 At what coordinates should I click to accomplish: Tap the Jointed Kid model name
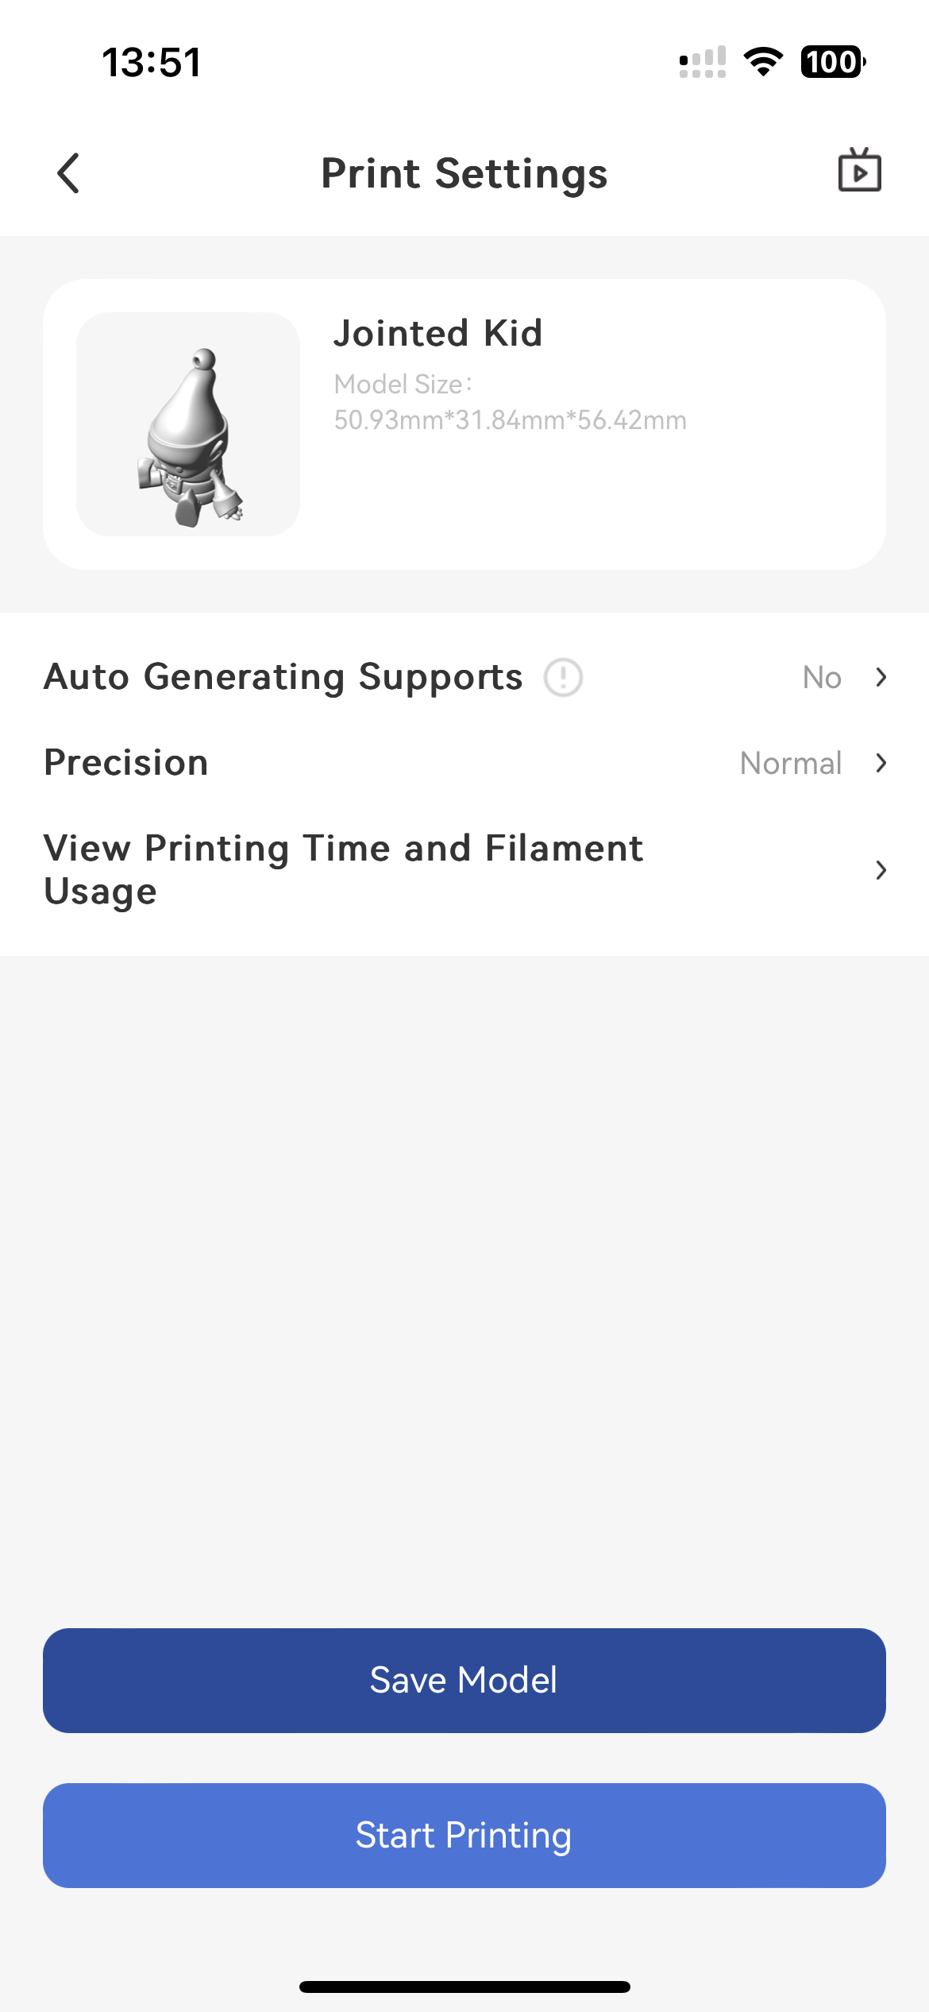[x=438, y=333]
